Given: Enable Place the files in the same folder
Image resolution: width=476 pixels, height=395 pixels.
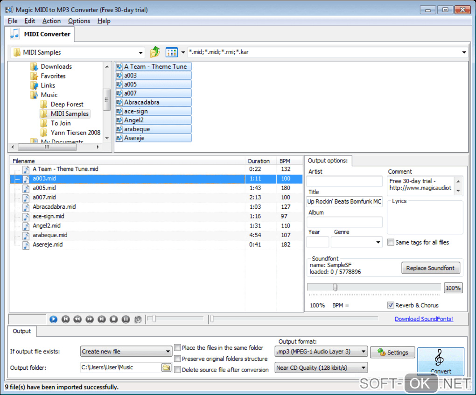Looking at the screenshot, I should [178, 348].
